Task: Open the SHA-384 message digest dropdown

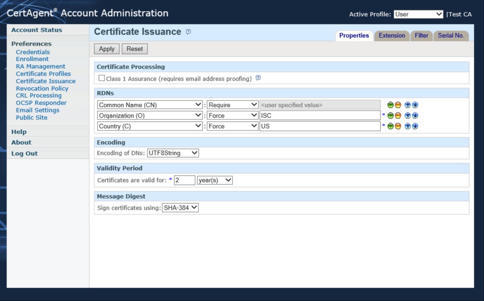Action: point(180,208)
